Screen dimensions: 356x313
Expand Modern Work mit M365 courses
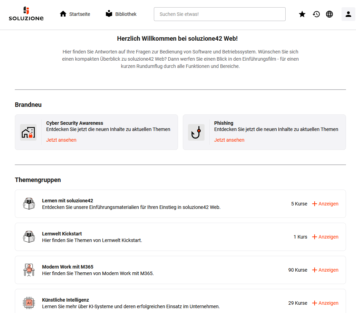click(x=325, y=270)
